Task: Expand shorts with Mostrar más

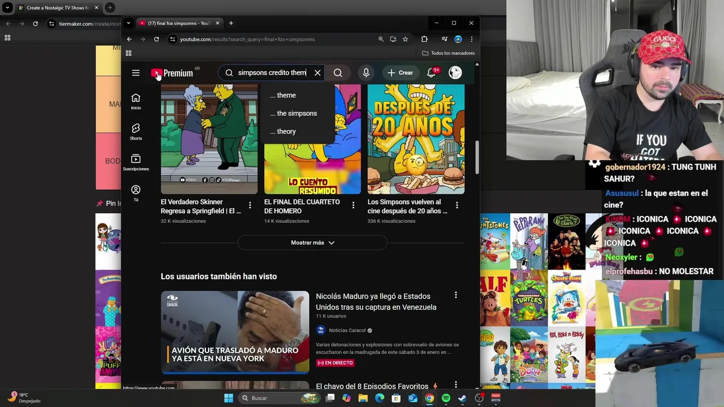Action: pos(312,243)
